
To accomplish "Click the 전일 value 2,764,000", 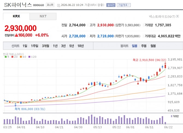I will click(x=77, y=25).
